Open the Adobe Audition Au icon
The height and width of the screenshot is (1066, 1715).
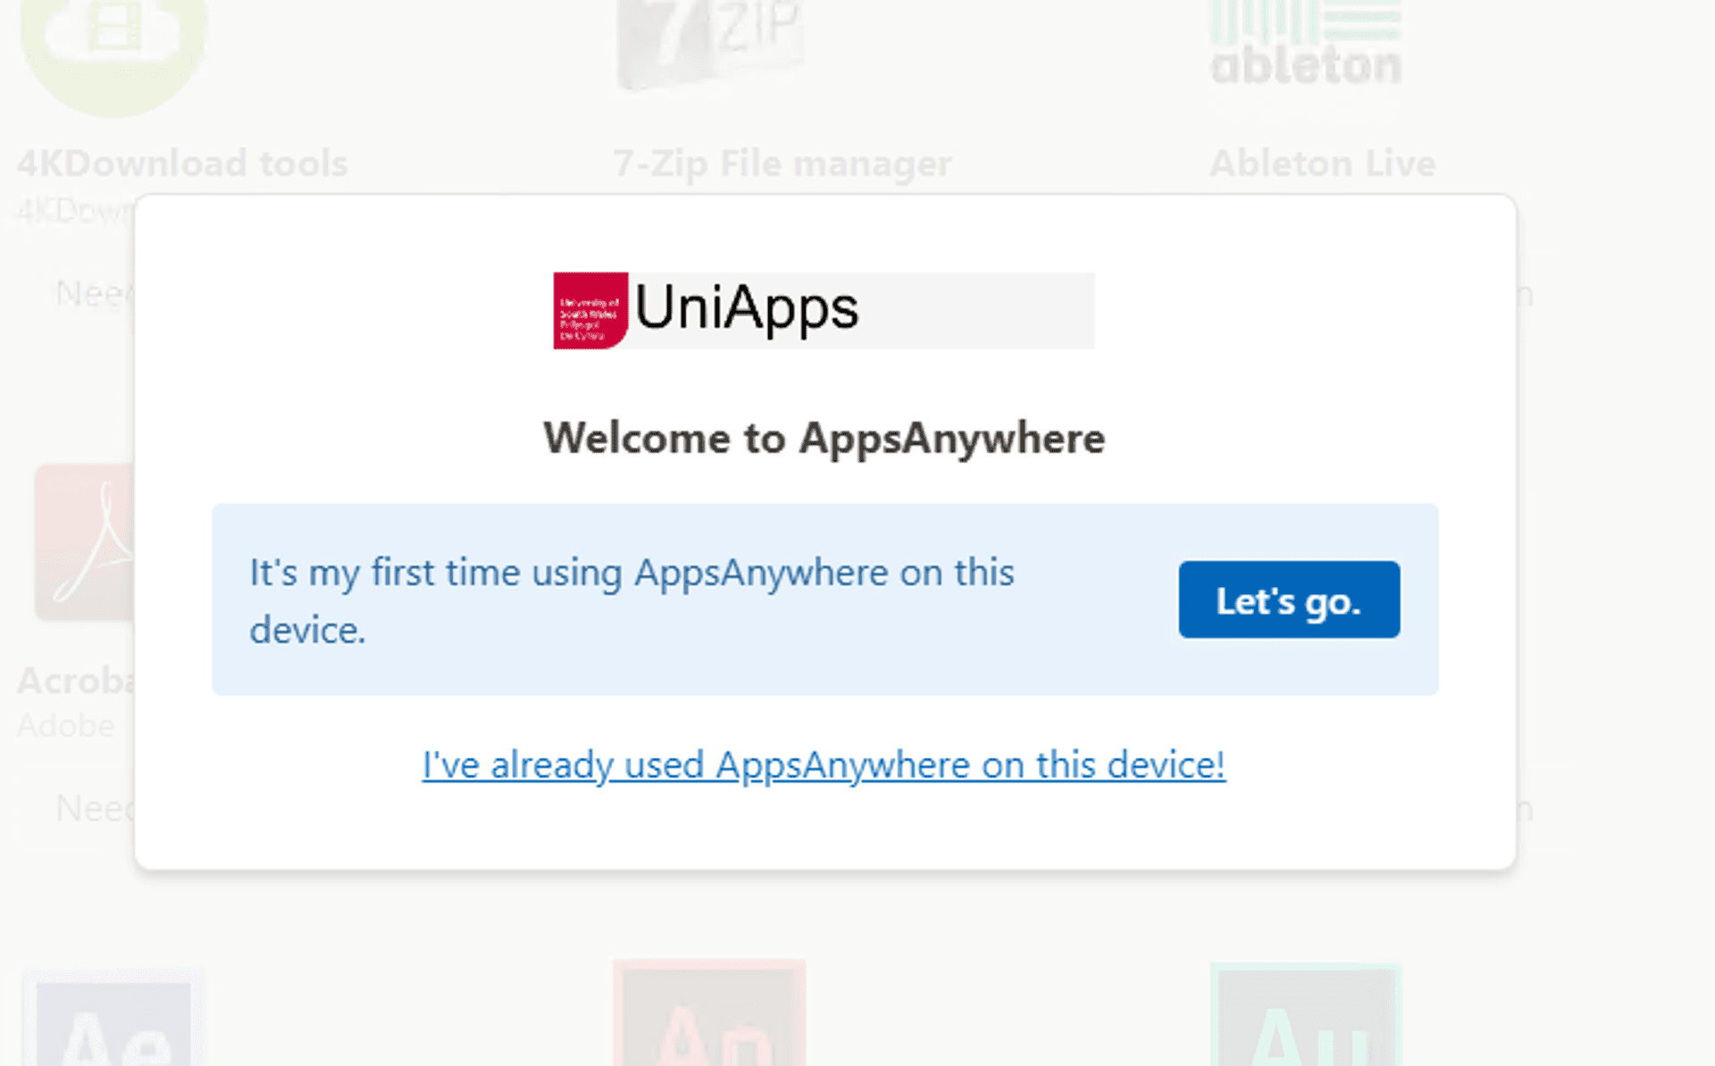(x=1306, y=1015)
